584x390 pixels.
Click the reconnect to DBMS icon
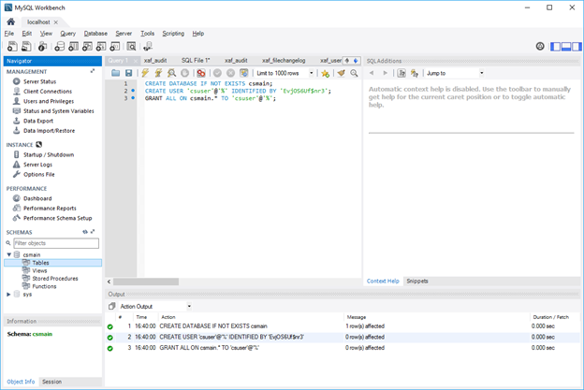(148, 46)
